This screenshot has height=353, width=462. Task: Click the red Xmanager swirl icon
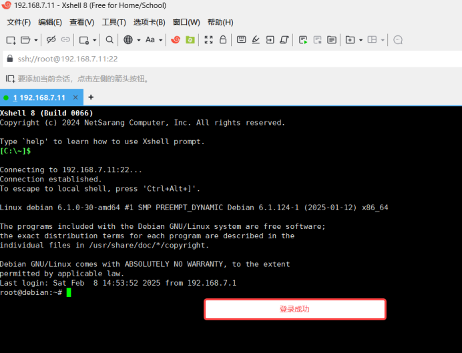[x=176, y=40]
